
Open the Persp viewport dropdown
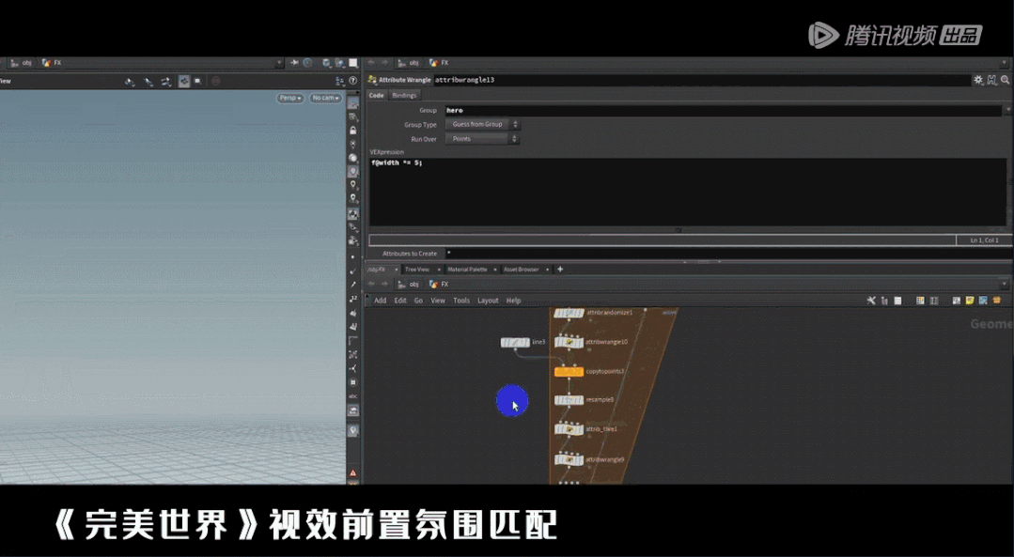pos(289,98)
